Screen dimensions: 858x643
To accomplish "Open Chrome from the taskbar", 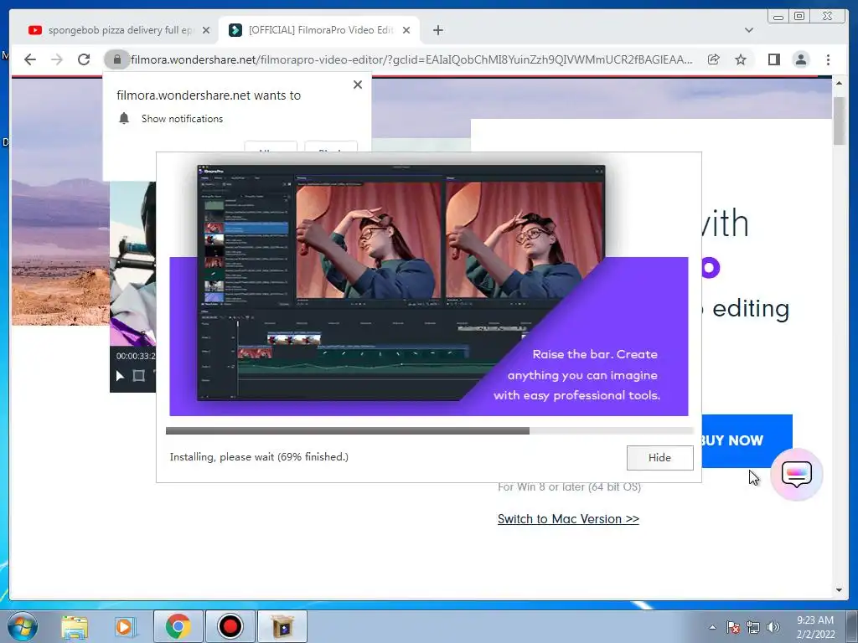I will click(178, 626).
